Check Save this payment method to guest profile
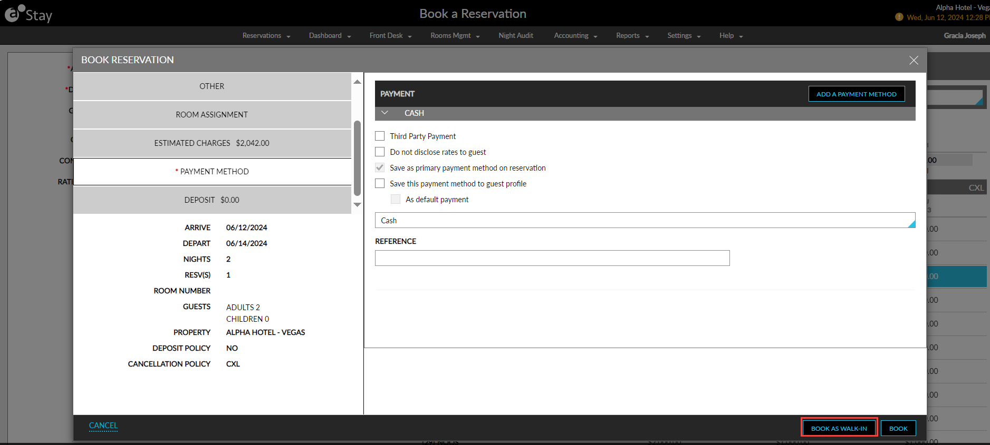Viewport: 990px width, 445px height. pos(380,183)
